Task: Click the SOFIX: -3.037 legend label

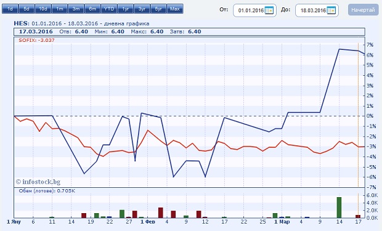Action: (x=37, y=40)
